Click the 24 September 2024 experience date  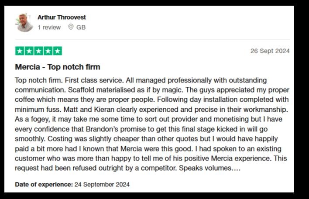(102, 185)
